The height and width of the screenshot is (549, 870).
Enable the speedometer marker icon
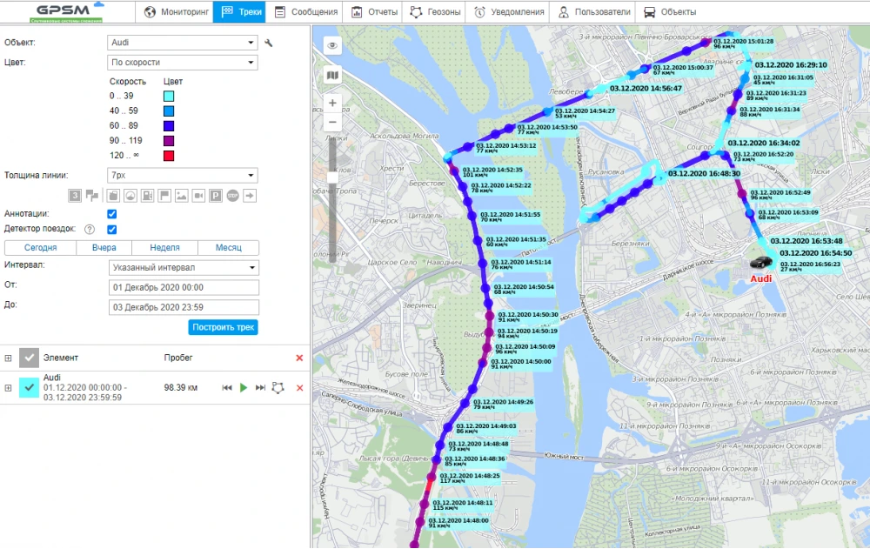click(x=130, y=196)
